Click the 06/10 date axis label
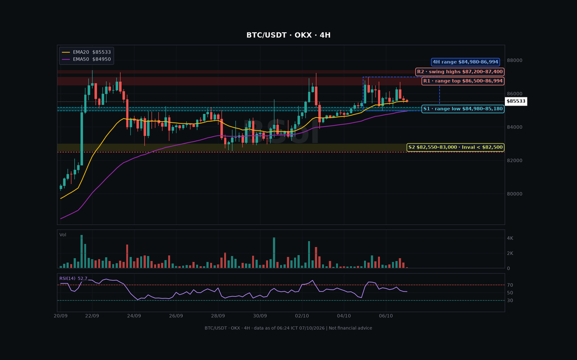 click(x=386, y=316)
